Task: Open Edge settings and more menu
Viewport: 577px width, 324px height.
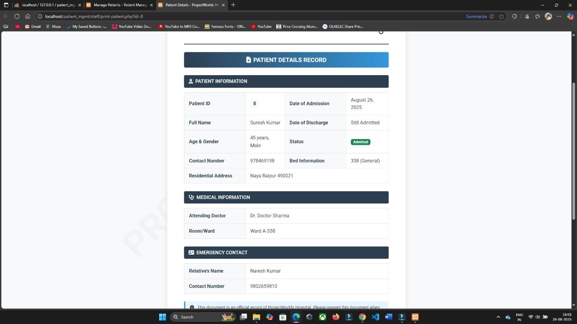Action: 559,16
